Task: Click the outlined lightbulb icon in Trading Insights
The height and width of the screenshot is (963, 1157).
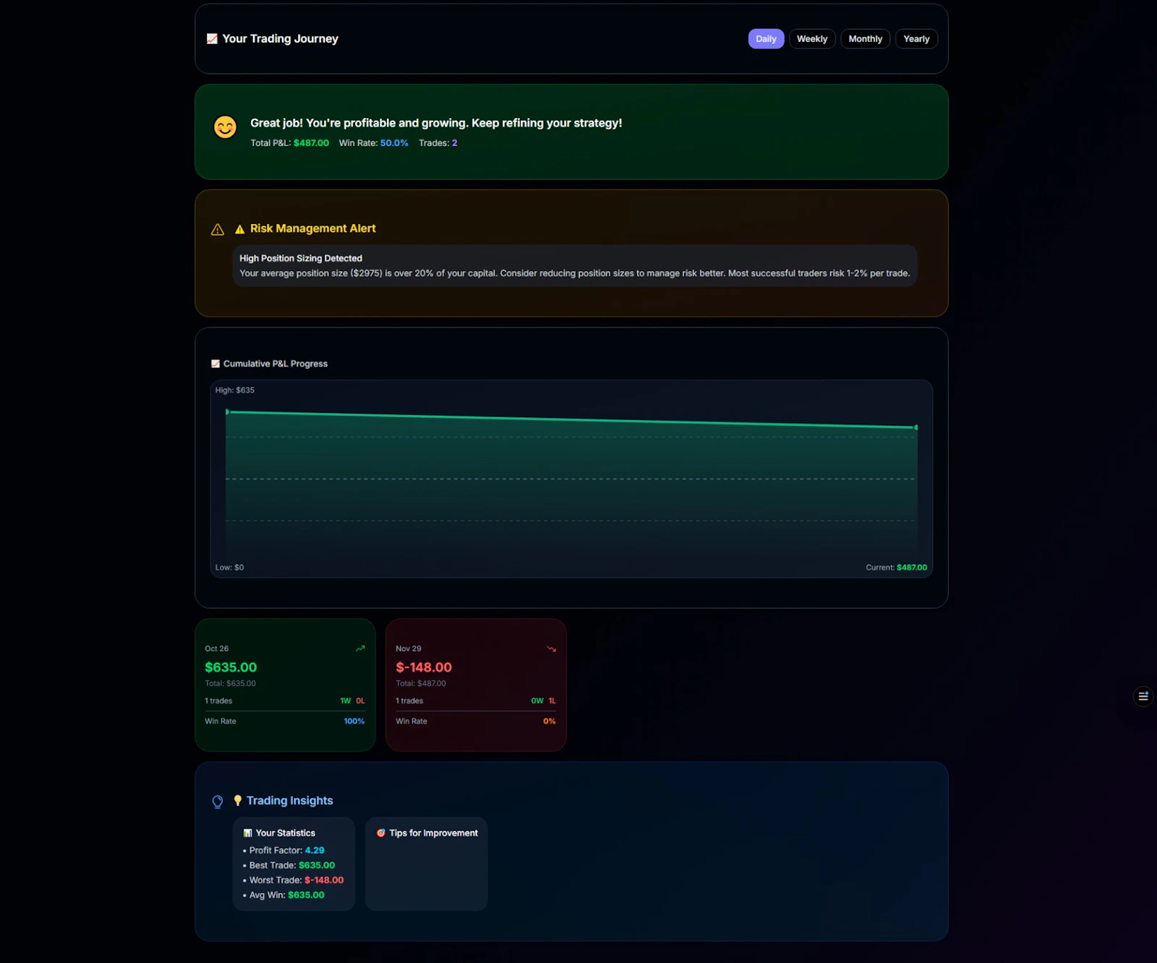Action: click(x=218, y=802)
